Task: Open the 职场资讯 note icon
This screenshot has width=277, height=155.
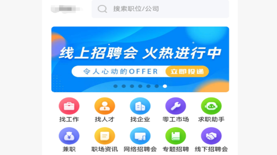Action: tap(104, 136)
